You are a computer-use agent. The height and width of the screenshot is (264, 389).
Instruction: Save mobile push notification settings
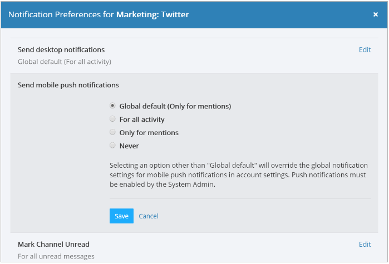[121, 216]
